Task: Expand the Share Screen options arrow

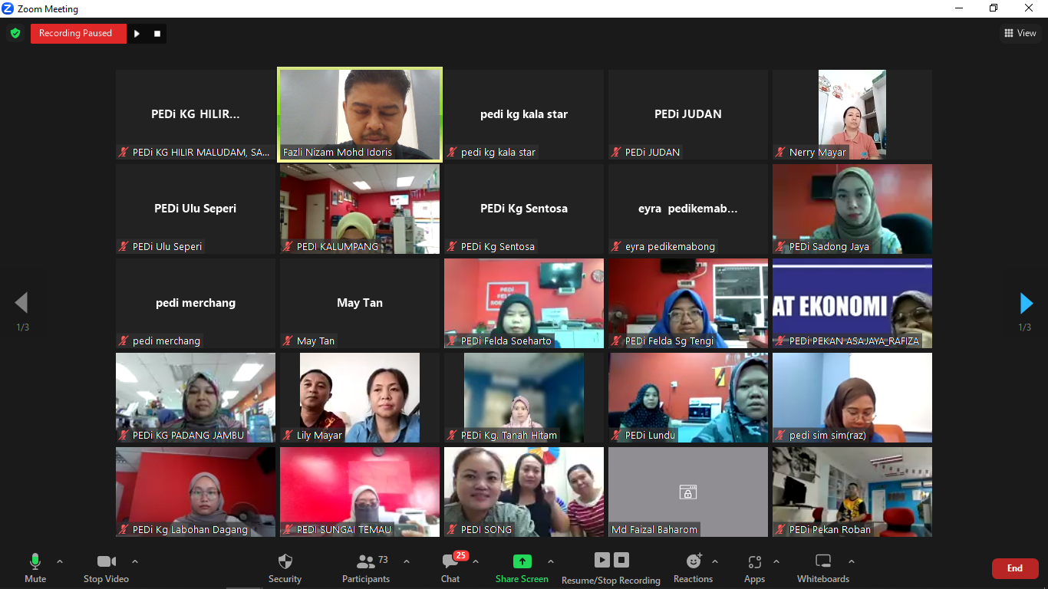Action: click(550, 561)
